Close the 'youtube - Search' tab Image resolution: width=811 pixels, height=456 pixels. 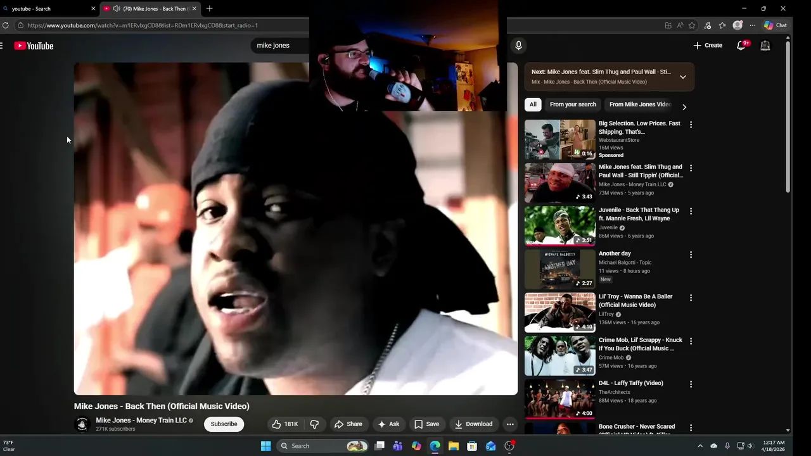tap(94, 8)
